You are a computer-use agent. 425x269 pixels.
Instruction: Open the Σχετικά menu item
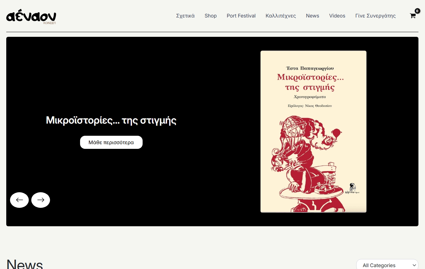click(185, 16)
